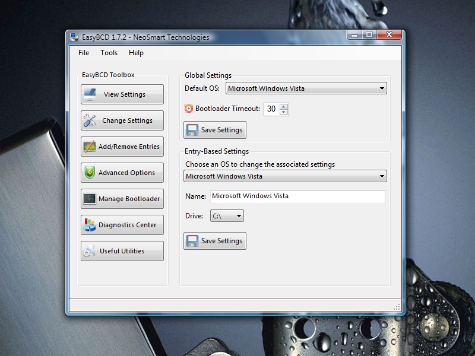Screen dimensions: 475x356
Task: Click the alarm clock icon beside Bootloader Timeout
Action: 188,108
